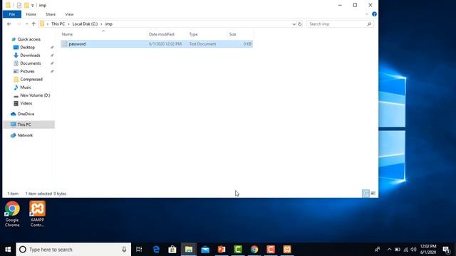Open OneDrive in the navigation pane
456x256 pixels.
click(x=26, y=114)
